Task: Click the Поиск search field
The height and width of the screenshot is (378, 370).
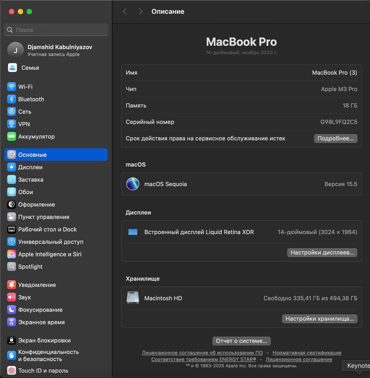Action: (56, 30)
